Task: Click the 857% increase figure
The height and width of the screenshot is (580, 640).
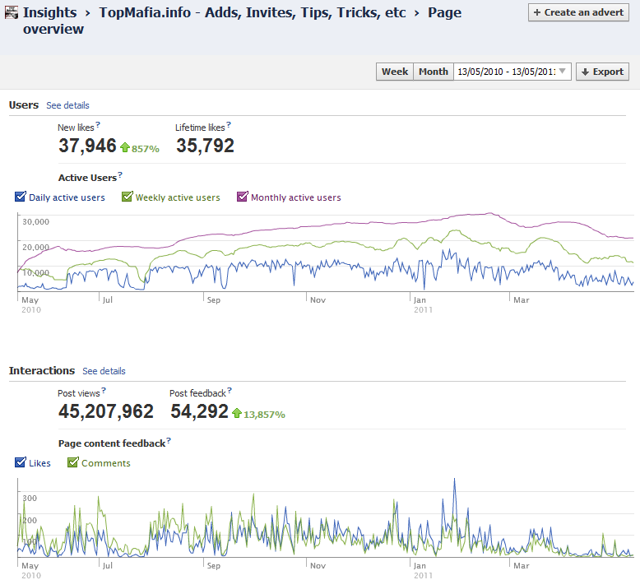Action: tap(146, 149)
